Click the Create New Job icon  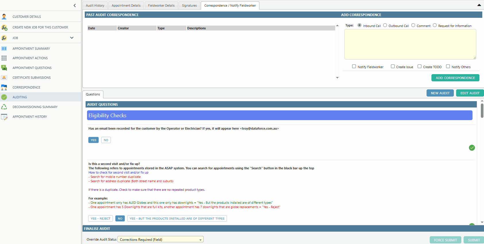[4, 28]
